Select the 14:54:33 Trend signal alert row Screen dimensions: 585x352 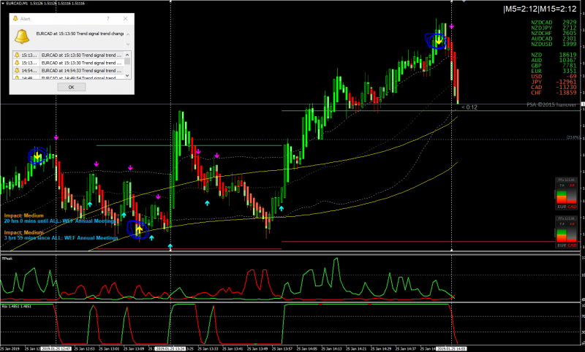pyautogui.click(x=69, y=70)
